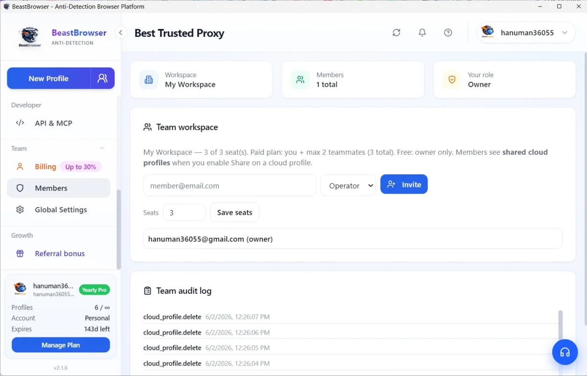
Task: Click the refresh icon in top bar
Action: click(x=396, y=32)
